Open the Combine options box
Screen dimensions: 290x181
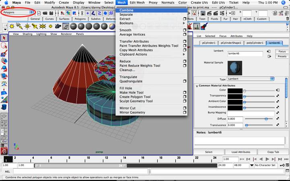pyautogui.click(x=185, y=10)
